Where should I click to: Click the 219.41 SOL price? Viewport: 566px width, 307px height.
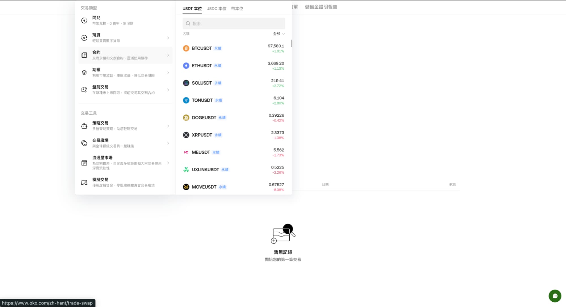[x=277, y=81]
